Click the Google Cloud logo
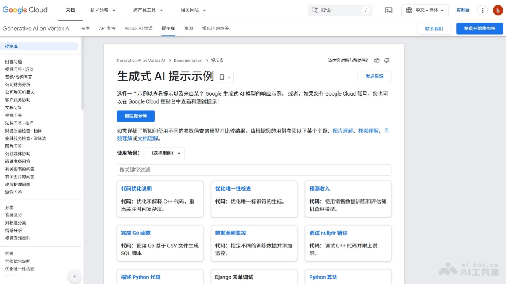This screenshot has height=284, width=506. coord(24,10)
